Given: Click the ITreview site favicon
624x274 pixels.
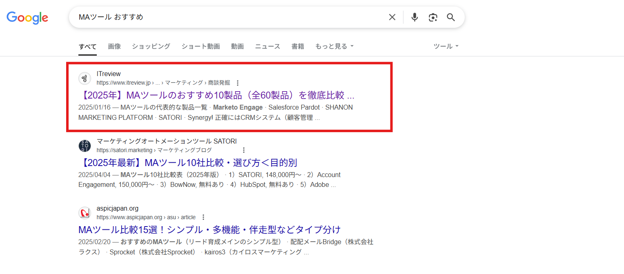Looking at the screenshot, I should (85, 78).
